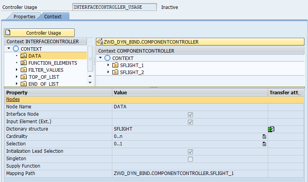This screenshot has height=182, width=308.
Task: Toggle the Interface Node checkbox
Action: 190,115
